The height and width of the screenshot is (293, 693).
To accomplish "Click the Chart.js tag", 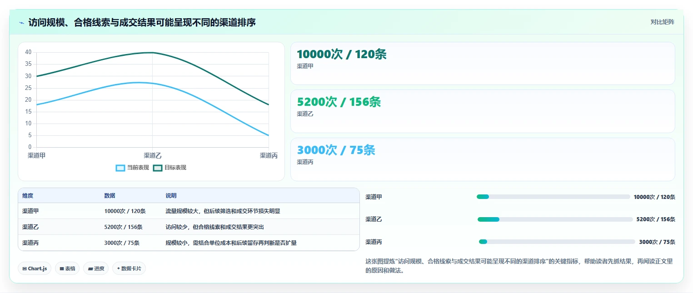I will coord(35,268).
